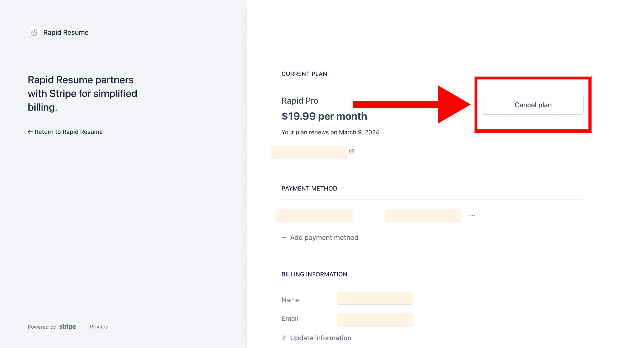The width and height of the screenshot is (618, 348).
Task: Click the redacted field under the plan renewal date
Action: (309, 153)
